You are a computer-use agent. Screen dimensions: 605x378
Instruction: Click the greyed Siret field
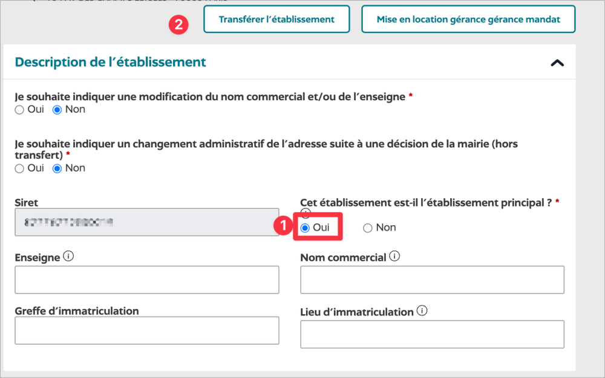146,222
